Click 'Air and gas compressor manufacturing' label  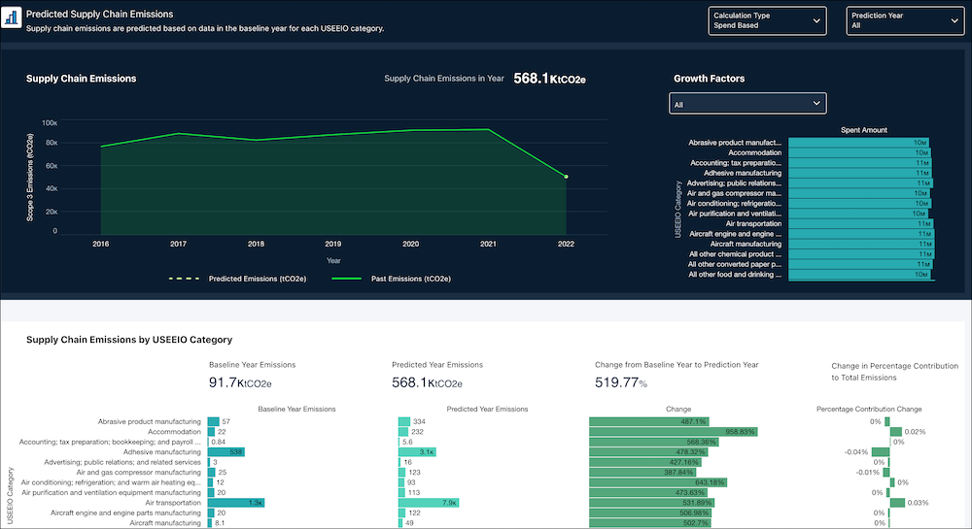tap(139, 473)
